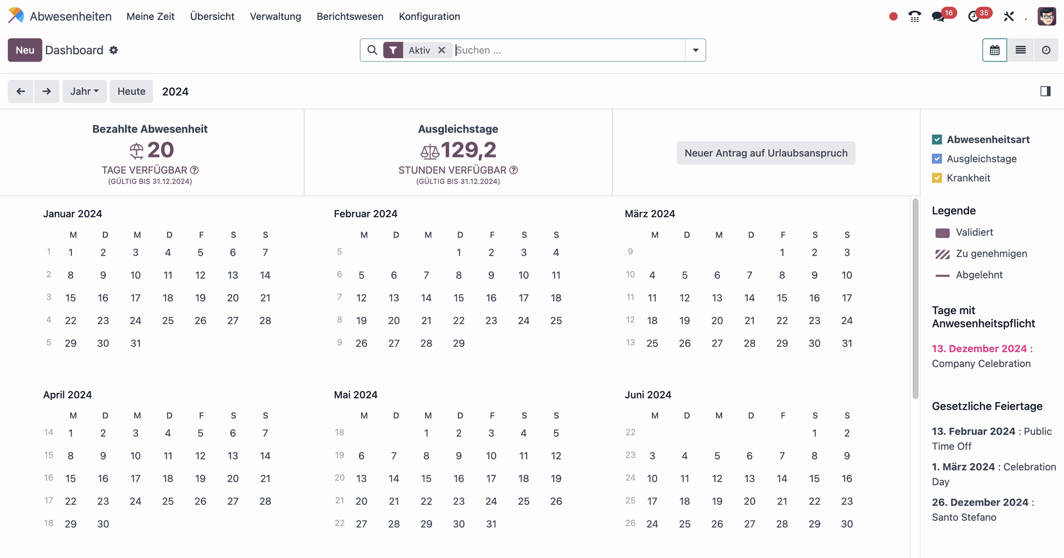Switch to activity view clock icon
Screen dimensions: 1064x558
tap(1046, 50)
